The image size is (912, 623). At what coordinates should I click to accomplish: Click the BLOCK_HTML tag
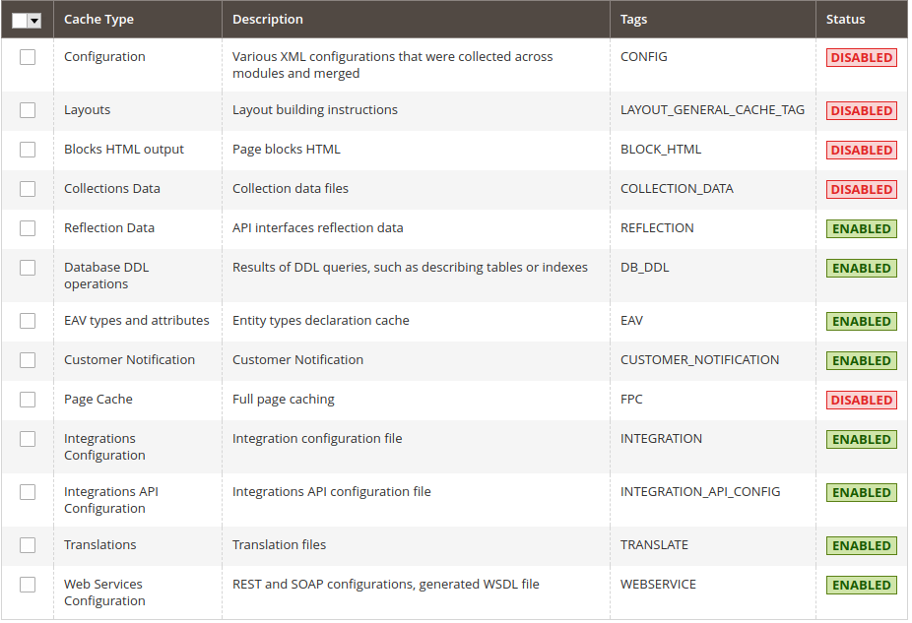[661, 150]
